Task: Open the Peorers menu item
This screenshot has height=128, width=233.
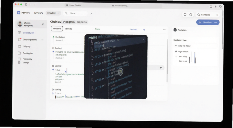Action: point(26,13)
